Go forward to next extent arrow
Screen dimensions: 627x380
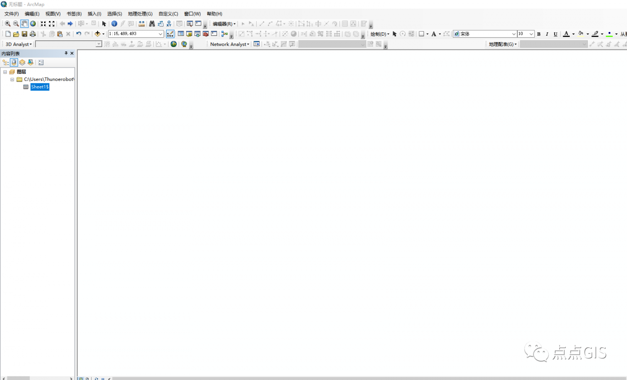click(x=70, y=24)
